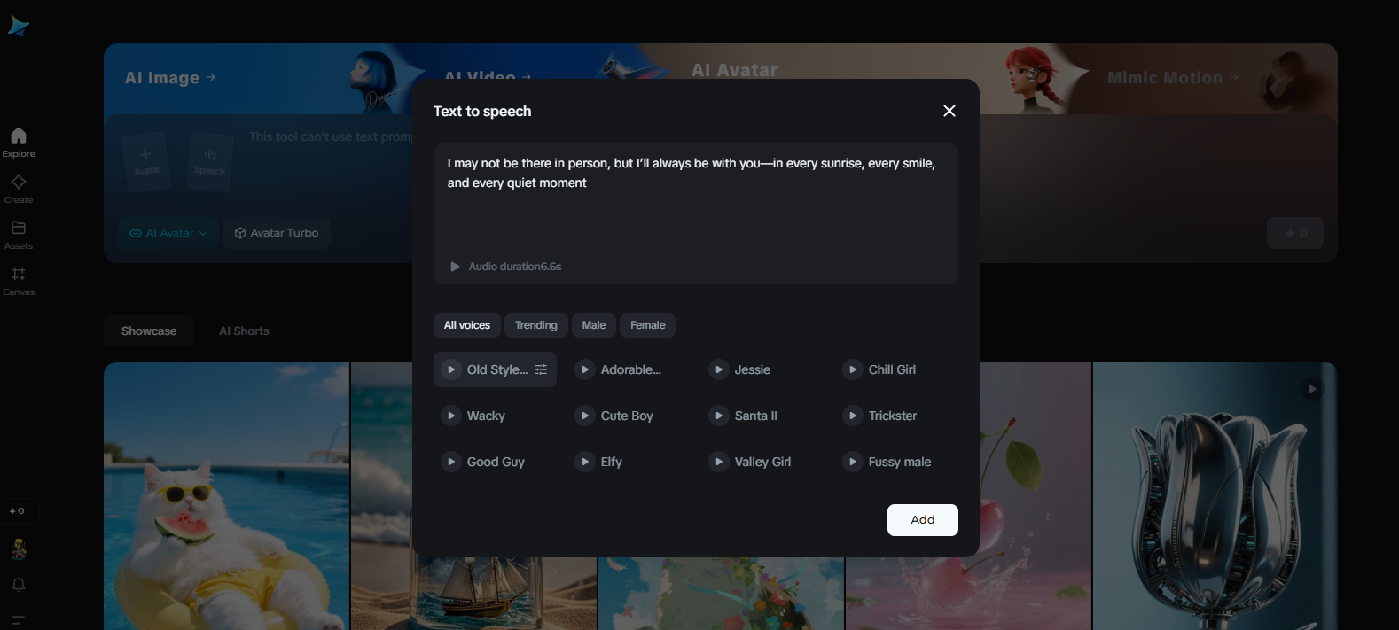Image resolution: width=1399 pixels, height=630 pixels.
Task: Open Canvas in the left sidebar
Action: click(19, 281)
